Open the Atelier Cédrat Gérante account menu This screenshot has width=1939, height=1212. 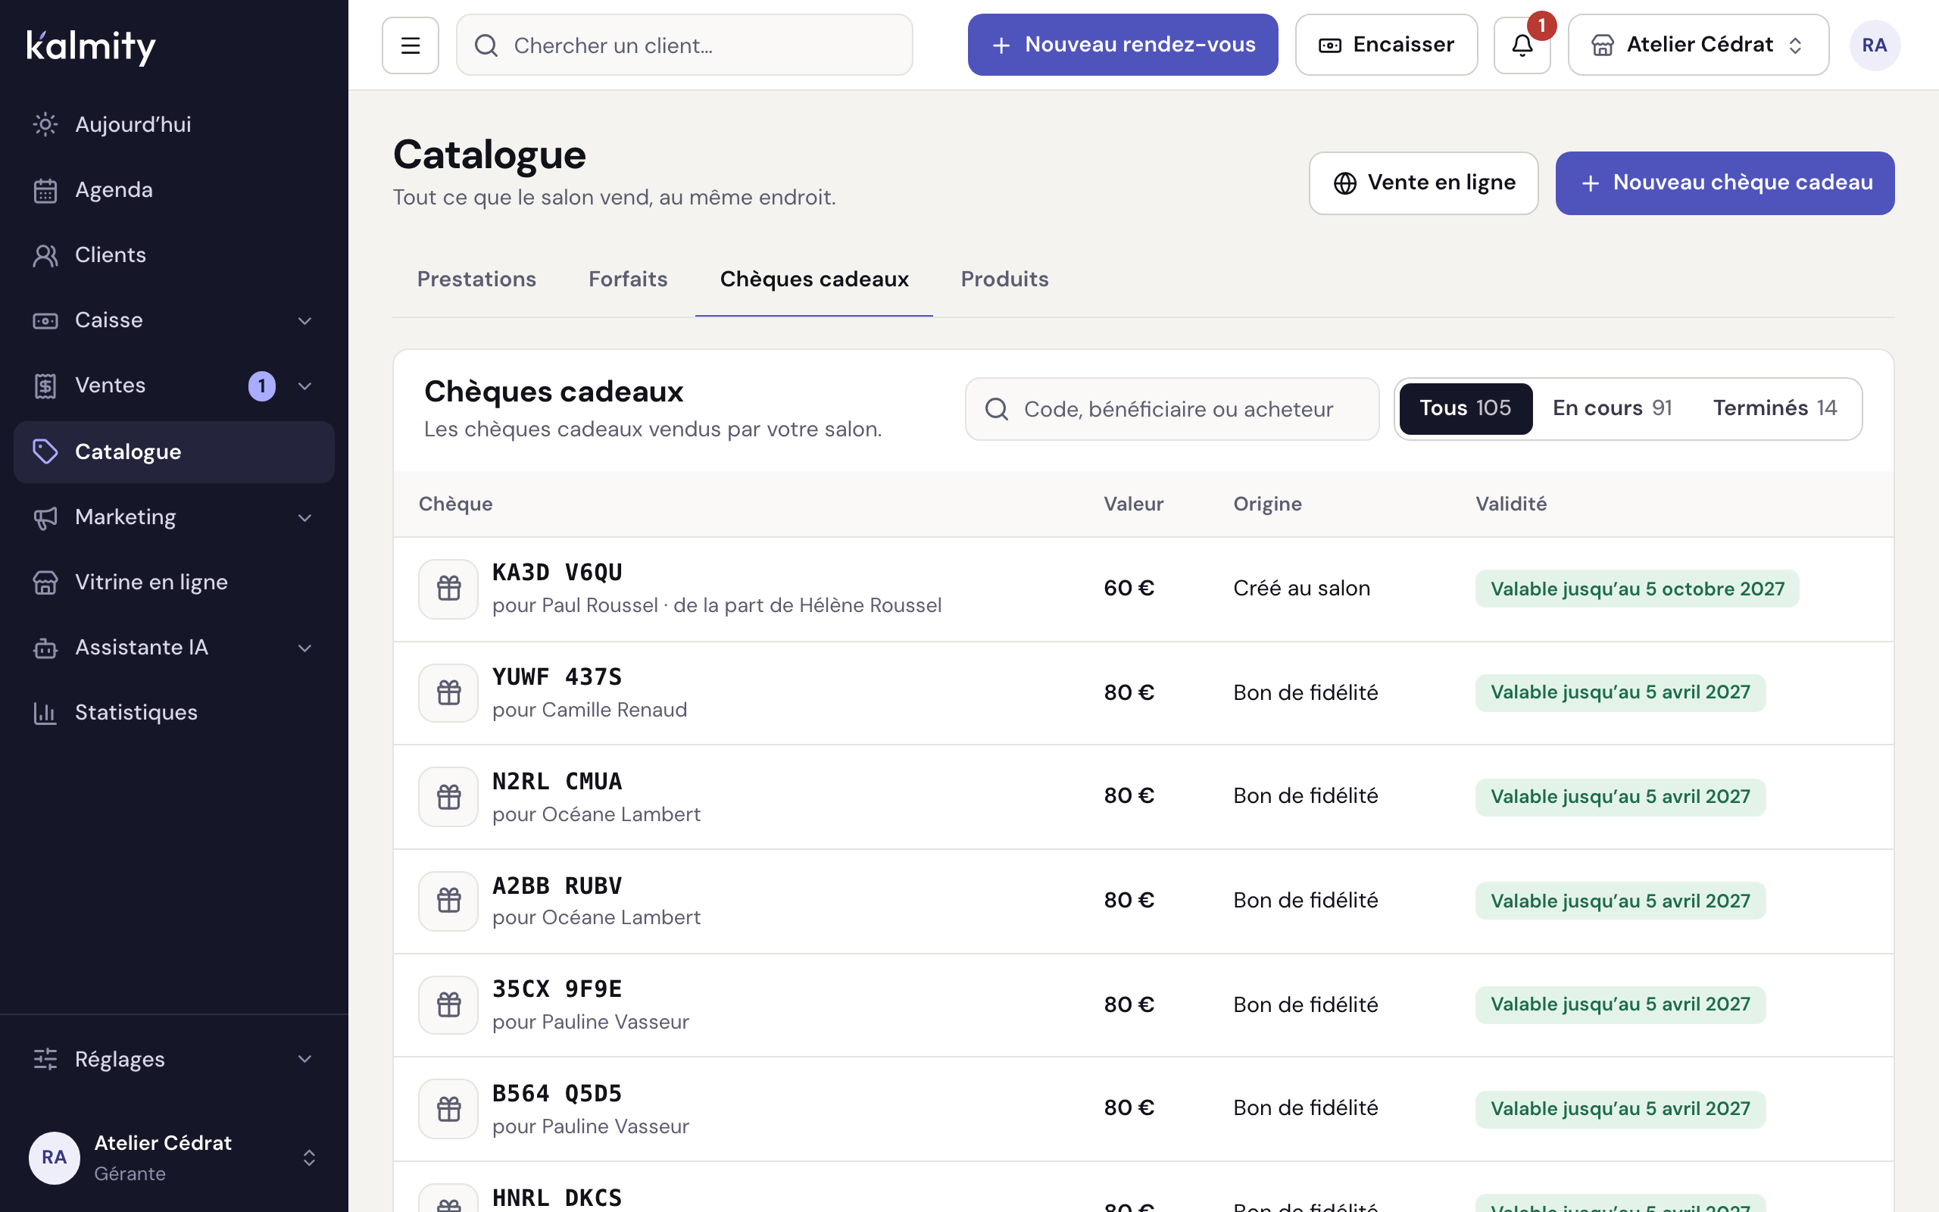click(x=174, y=1157)
